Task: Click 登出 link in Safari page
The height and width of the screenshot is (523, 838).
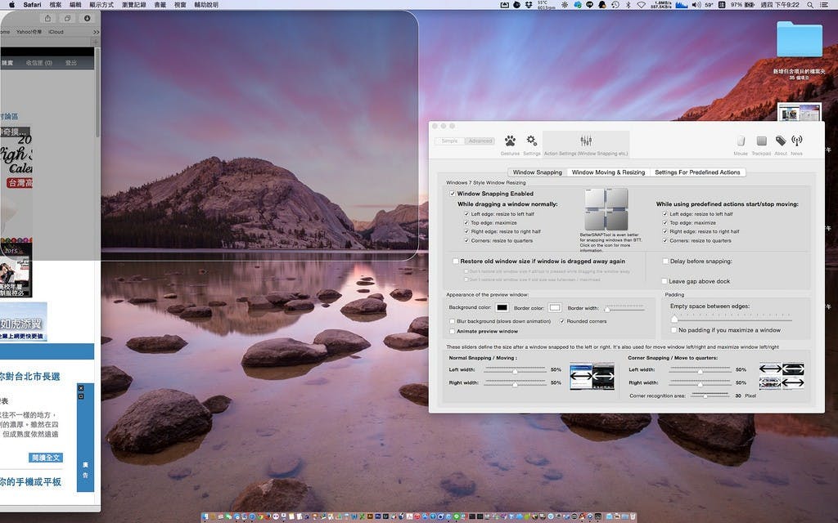Action: pyautogui.click(x=70, y=63)
